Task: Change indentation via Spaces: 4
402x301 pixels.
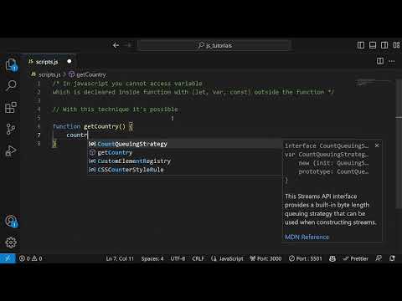Action: click(x=152, y=258)
